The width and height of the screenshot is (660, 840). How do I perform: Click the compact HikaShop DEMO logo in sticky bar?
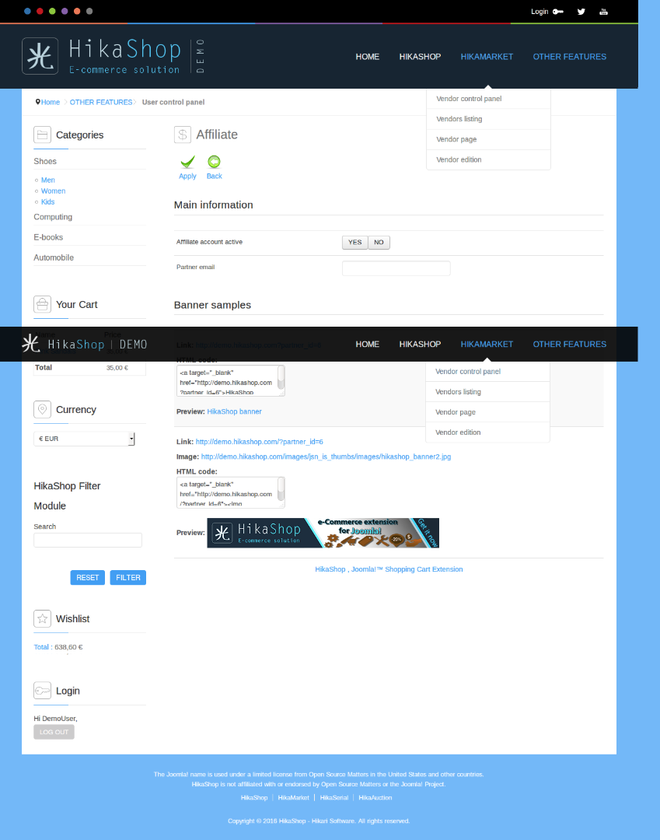tap(85, 344)
